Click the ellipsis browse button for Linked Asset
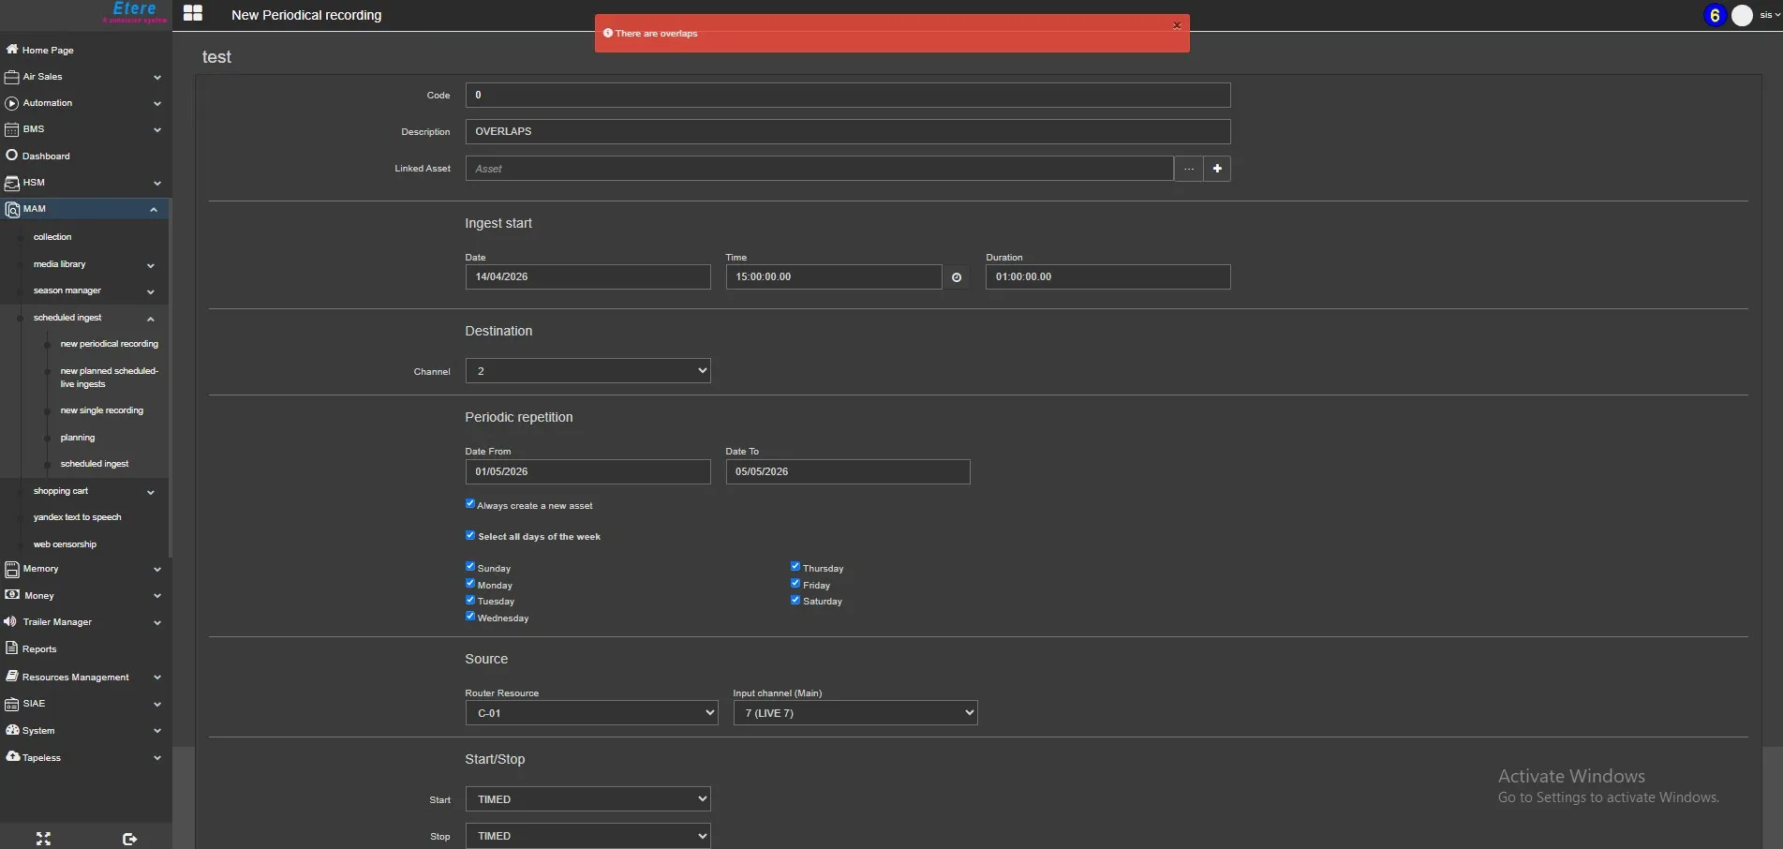Screen dimensions: 1783x849 click(1188, 169)
